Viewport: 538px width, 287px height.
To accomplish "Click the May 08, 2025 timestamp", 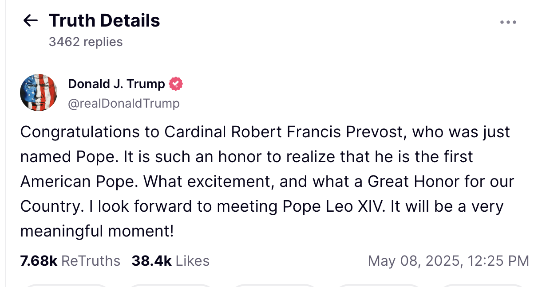I will pyautogui.click(x=448, y=261).
